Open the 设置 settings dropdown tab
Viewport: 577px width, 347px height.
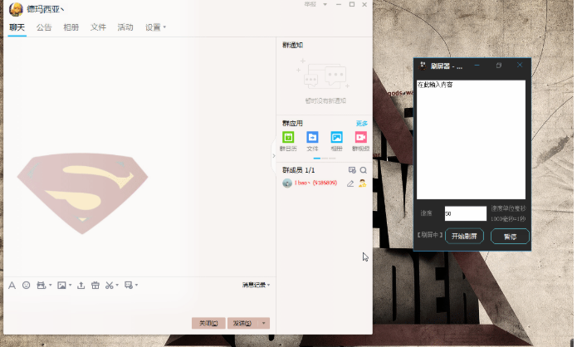155,27
